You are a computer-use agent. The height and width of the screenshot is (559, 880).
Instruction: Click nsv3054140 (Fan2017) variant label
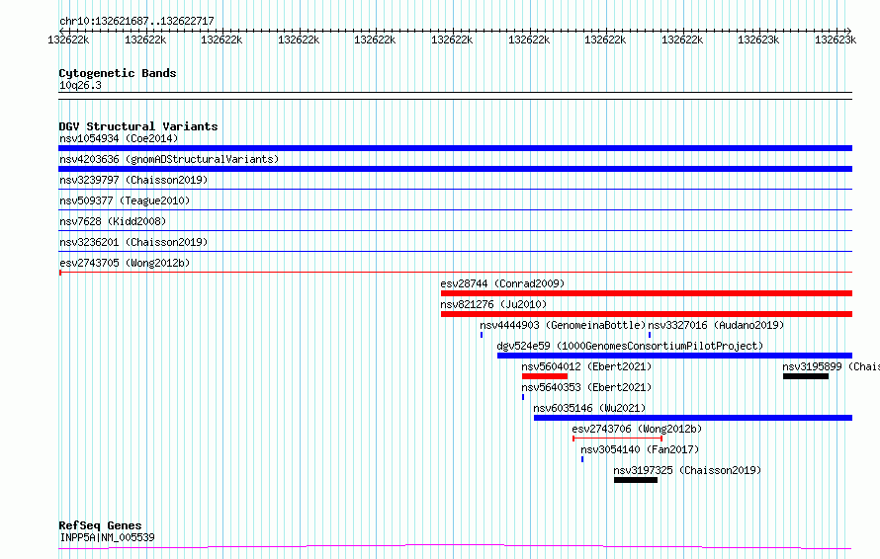(640, 449)
